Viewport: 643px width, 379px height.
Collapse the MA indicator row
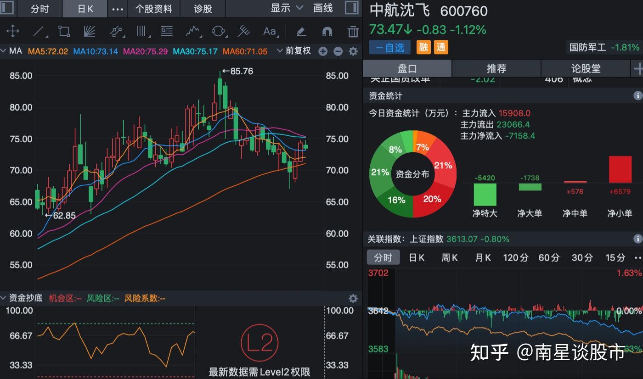click(x=4, y=51)
